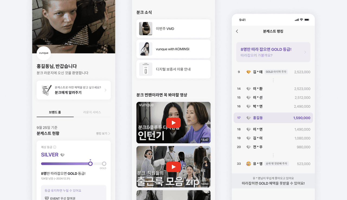
Task: Open chevron on 분크에게 알려주기 card
Action: pyautogui.click(x=105, y=90)
